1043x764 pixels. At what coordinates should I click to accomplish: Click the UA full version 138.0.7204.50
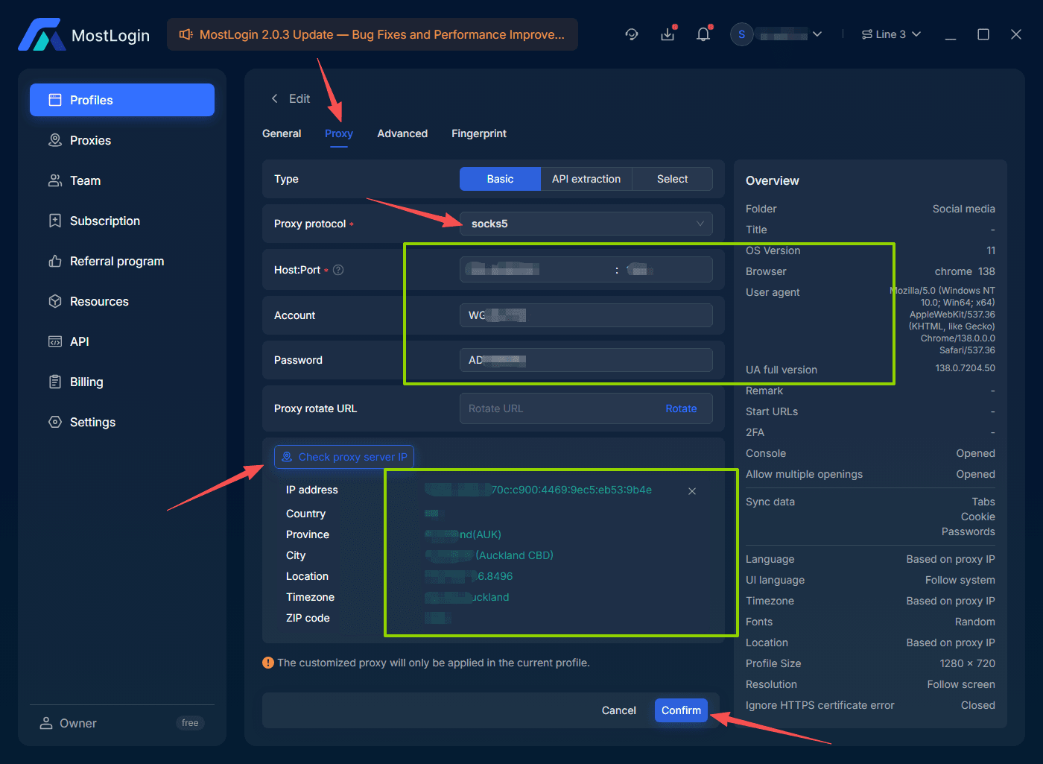click(965, 368)
